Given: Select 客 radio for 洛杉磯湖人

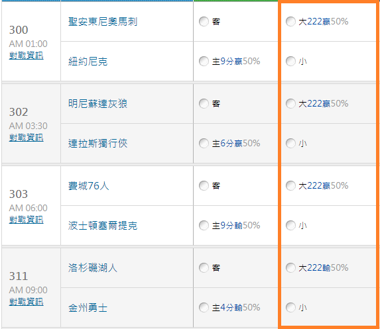Looking at the screenshot, I should tap(204, 268).
